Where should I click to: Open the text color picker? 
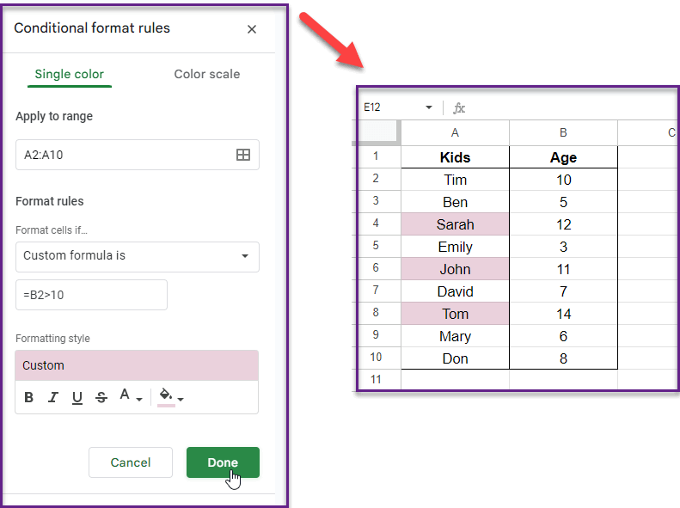(x=130, y=397)
